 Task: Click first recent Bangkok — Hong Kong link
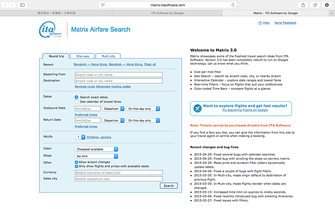90,65
